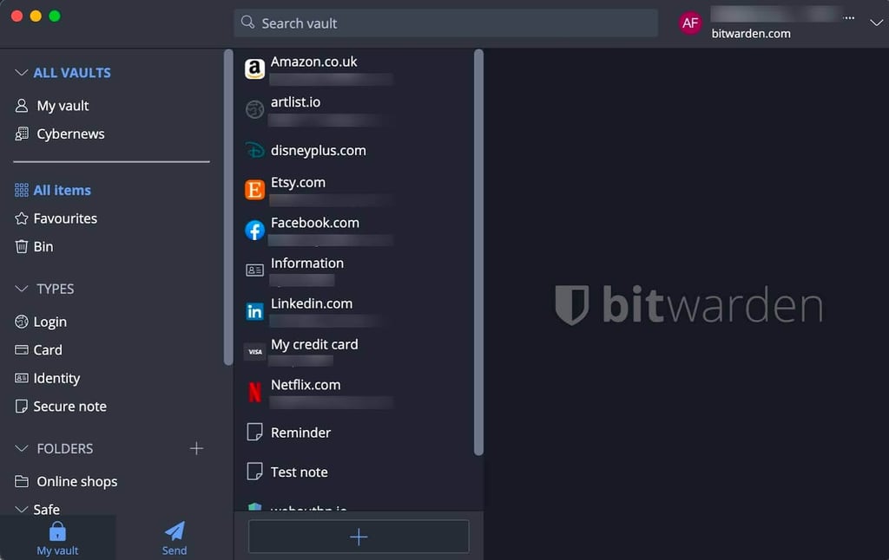Open the account switcher dropdown arrow
The height and width of the screenshot is (560, 889).
[876, 23]
